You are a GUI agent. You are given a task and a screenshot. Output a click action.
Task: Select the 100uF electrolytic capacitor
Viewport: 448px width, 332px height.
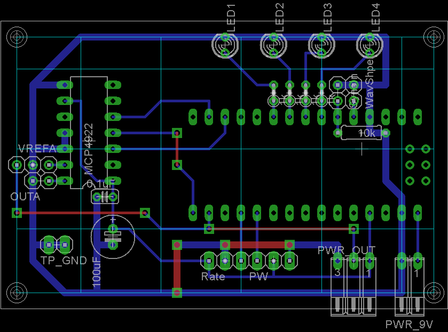pos(113,236)
